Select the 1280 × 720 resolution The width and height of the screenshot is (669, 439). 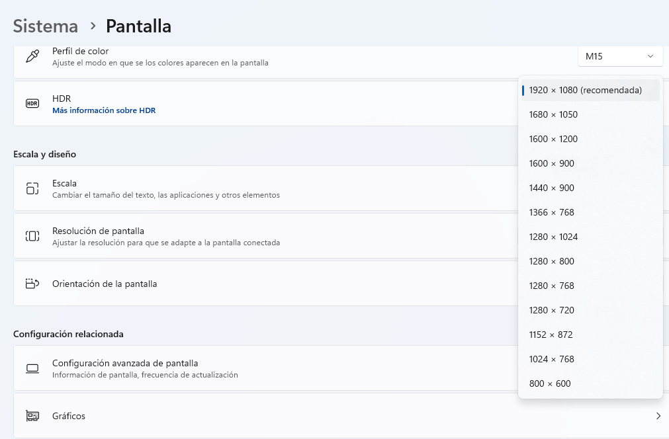pyautogui.click(x=590, y=310)
